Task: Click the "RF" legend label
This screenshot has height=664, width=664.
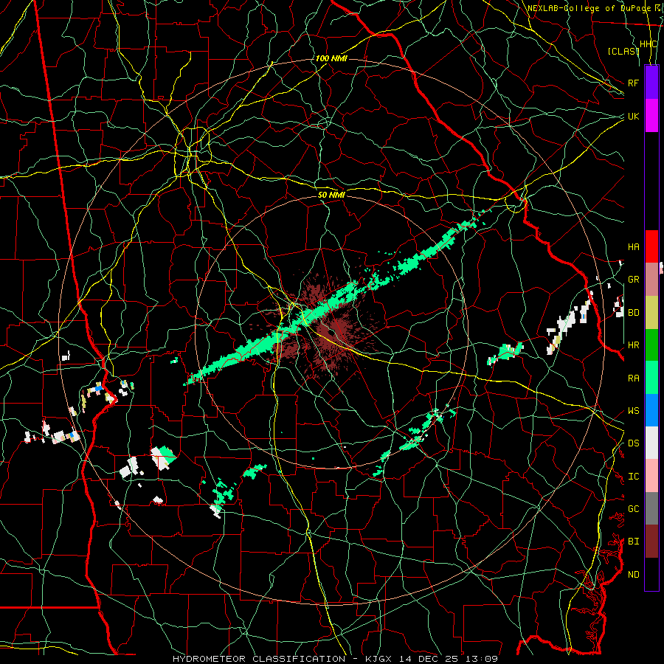Action: tap(633, 83)
